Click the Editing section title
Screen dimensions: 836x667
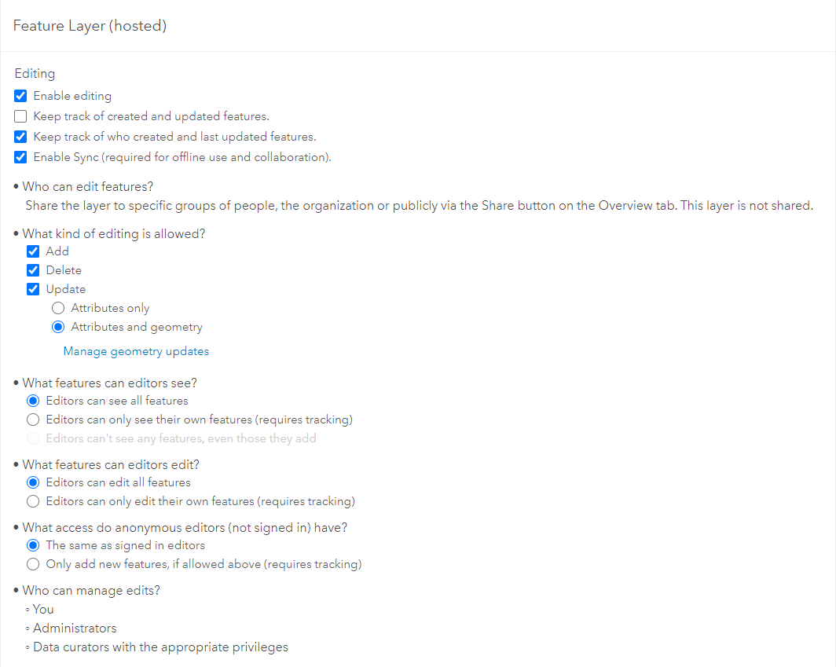pos(35,73)
